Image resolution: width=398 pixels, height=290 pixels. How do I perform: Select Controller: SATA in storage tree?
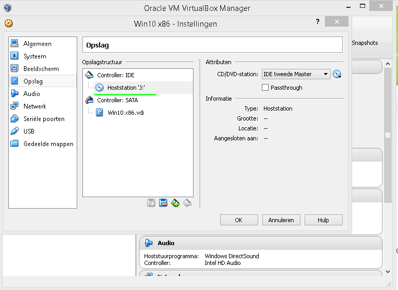click(117, 100)
